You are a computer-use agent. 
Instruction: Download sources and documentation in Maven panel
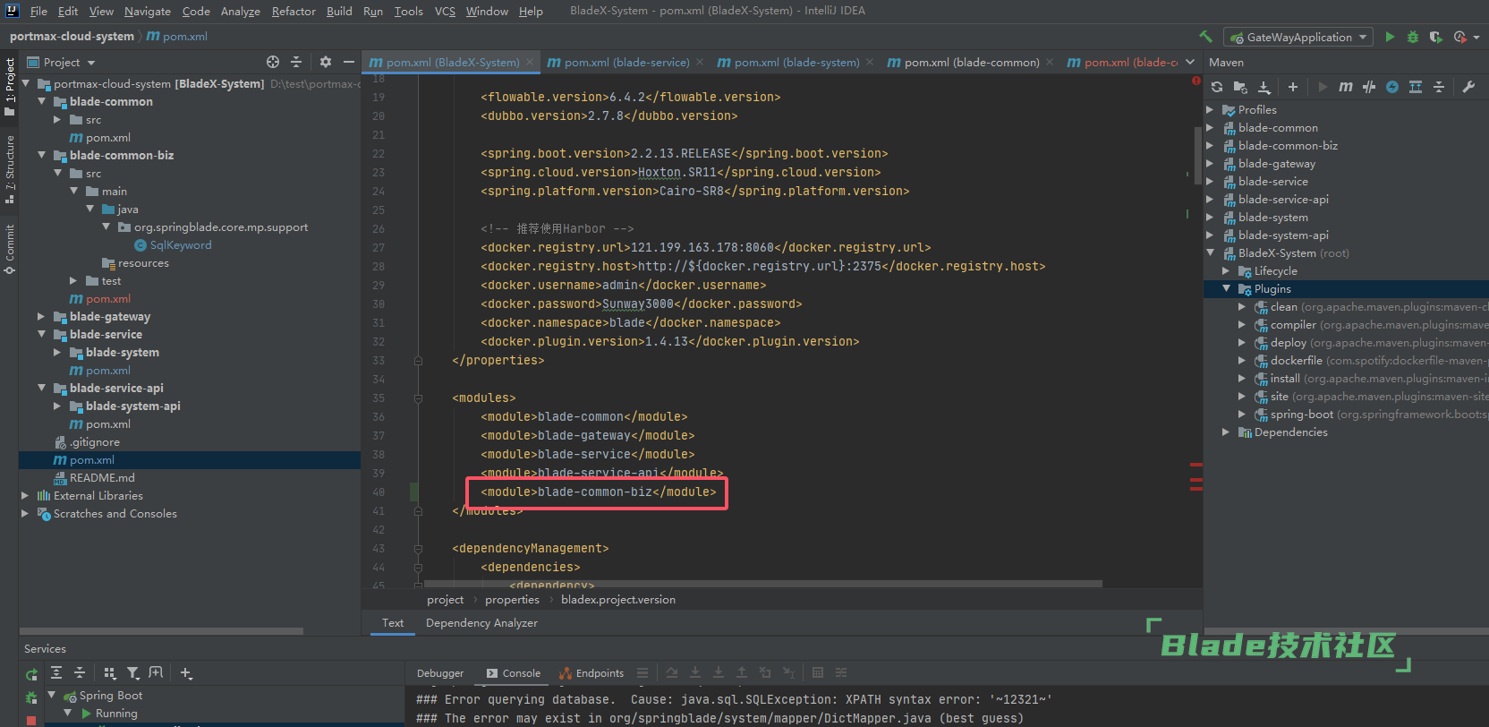coord(1264,87)
